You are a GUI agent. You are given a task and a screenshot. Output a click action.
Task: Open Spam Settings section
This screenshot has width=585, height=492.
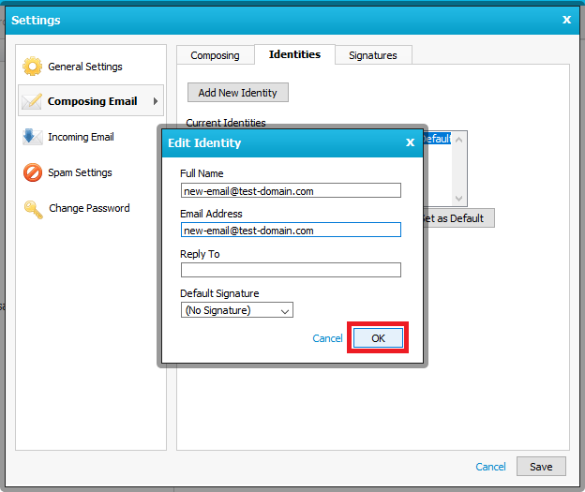(80, 172)
